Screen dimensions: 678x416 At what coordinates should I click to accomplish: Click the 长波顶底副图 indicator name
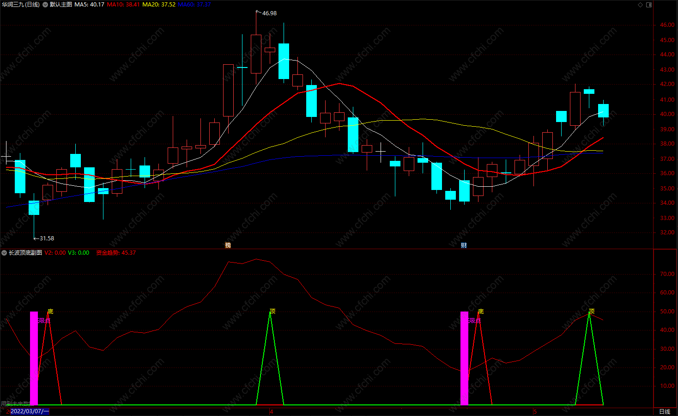pos(25,253)
